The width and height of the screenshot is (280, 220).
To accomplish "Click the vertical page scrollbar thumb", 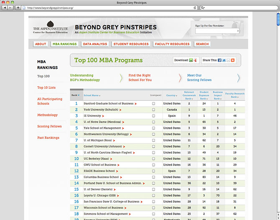I will (x=278, y=19).
